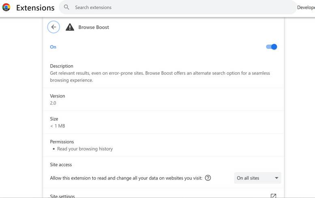This screenshot has width=315, height=198.
Task: Click "Read your browsing history" permission
Action: click(x=85, y=149)
